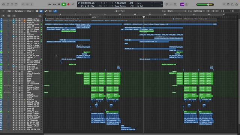Open the Edit menu in tracks area

click(x=10, y=11)
